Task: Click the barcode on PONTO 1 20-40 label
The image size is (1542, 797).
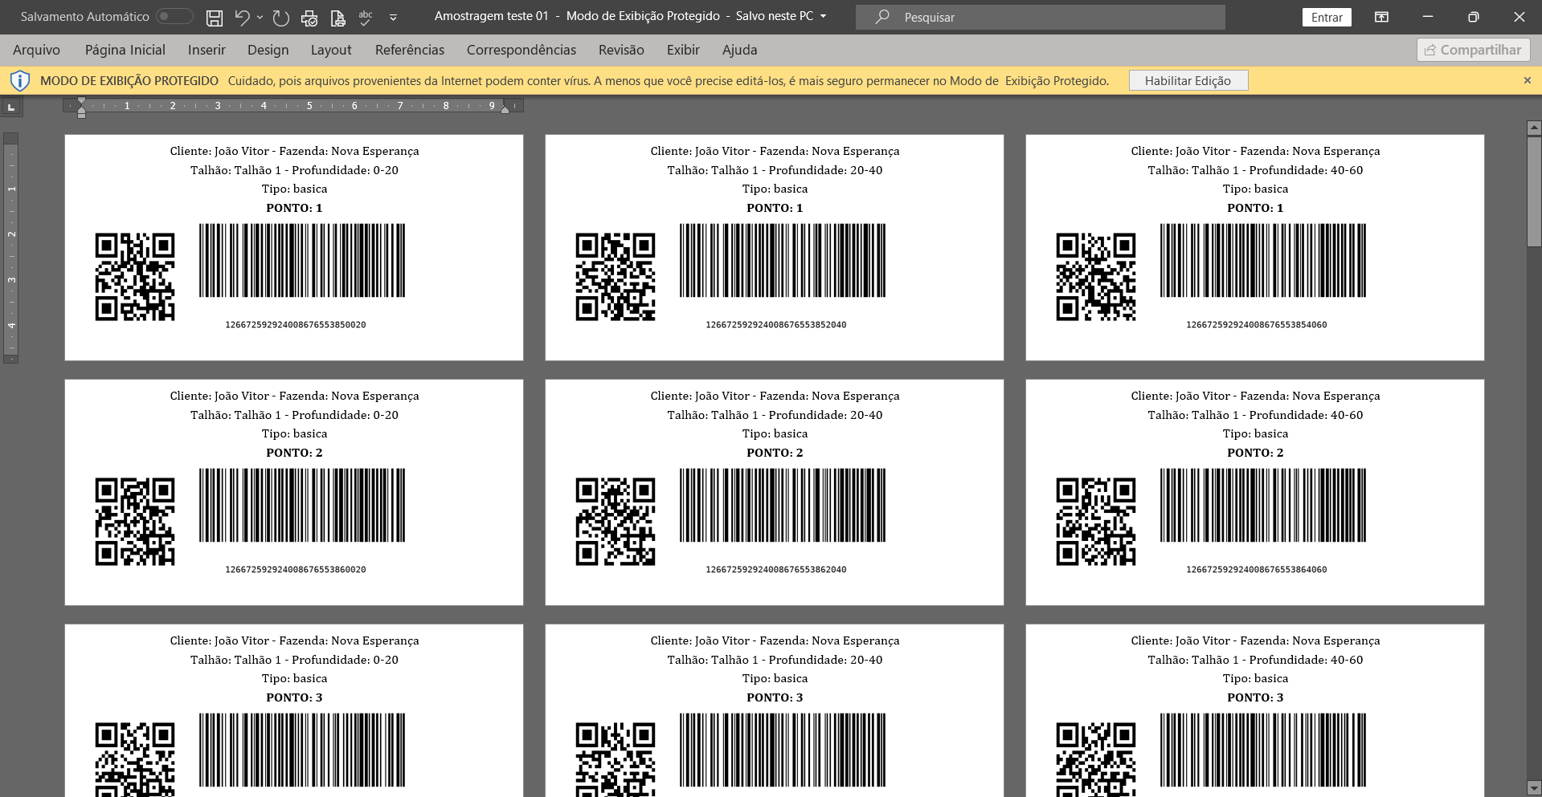Action: pos(783,261)
